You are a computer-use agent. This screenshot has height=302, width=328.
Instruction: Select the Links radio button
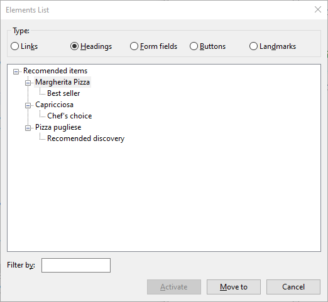pyautogui.click(x=24, y=46)
